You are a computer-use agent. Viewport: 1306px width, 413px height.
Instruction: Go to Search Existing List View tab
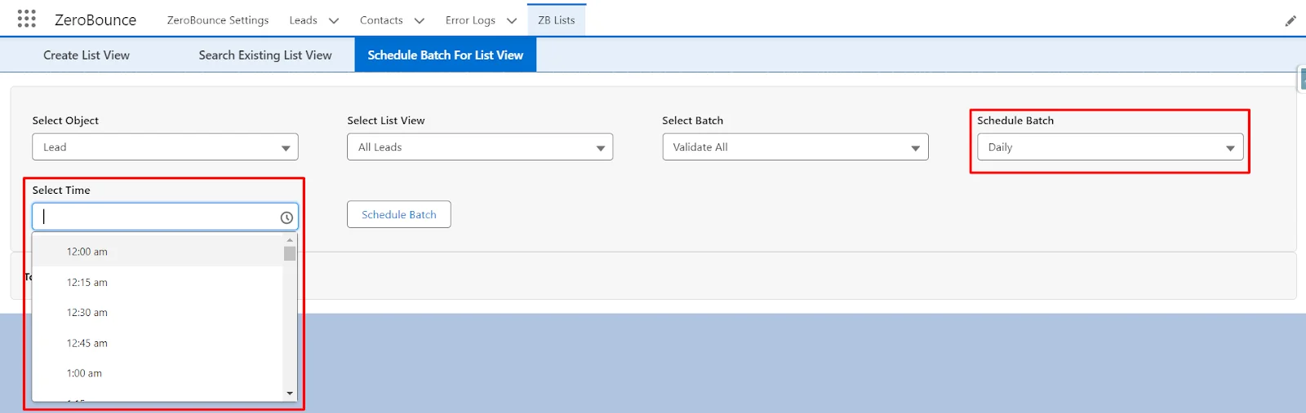[x=265, y=55]
